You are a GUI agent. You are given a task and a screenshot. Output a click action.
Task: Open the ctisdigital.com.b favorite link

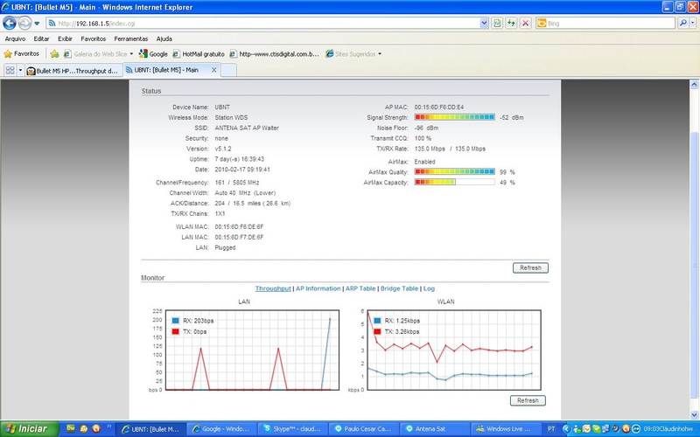point(275,54)
